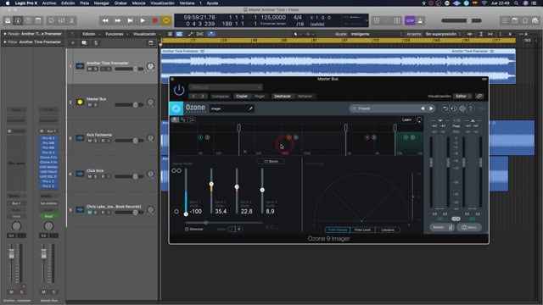The width and height of the screenshot is (543, 305).
Task: Open the Archivo menu
Action: point(49,3)
